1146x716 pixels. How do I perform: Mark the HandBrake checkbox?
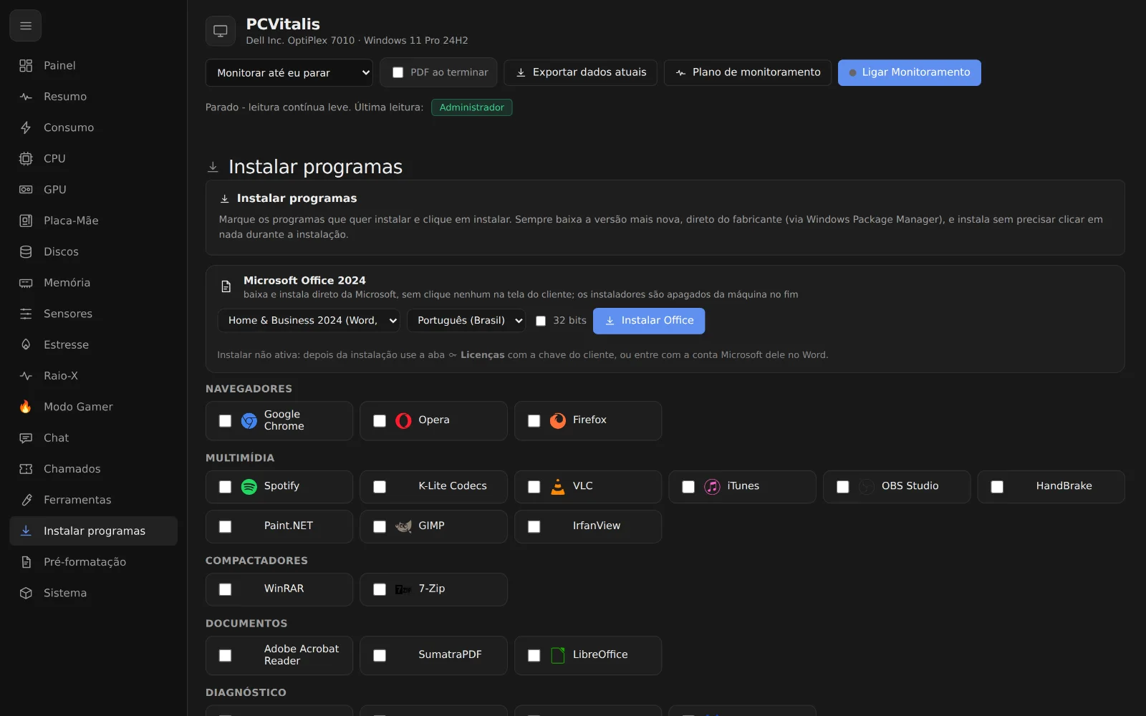pos(997,487)
